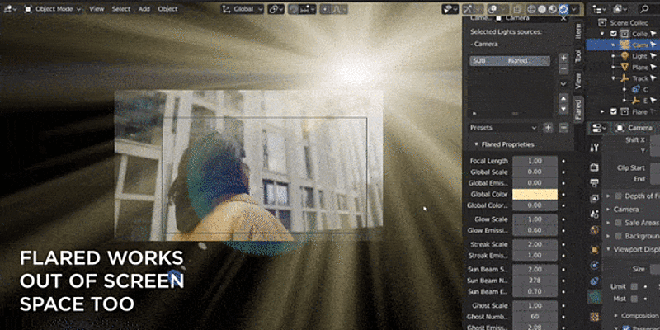
Task: Open the outliner editor type menu
Action: coord(599,9)
